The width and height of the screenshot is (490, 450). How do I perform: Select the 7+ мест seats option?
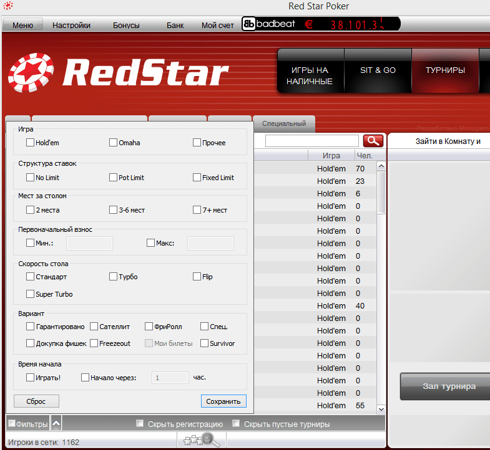pos(197,209)
